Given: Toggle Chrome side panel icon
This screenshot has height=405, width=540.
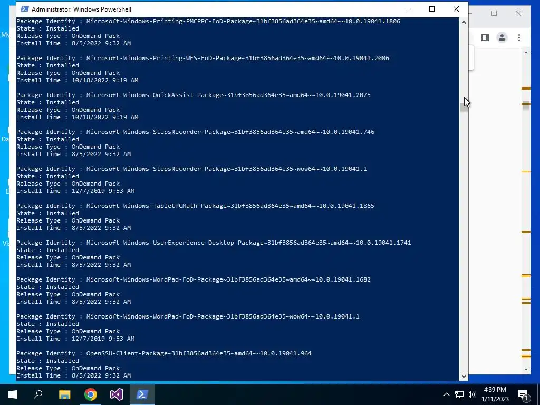Looking at the screenshot, I should (x=485, y=37).
